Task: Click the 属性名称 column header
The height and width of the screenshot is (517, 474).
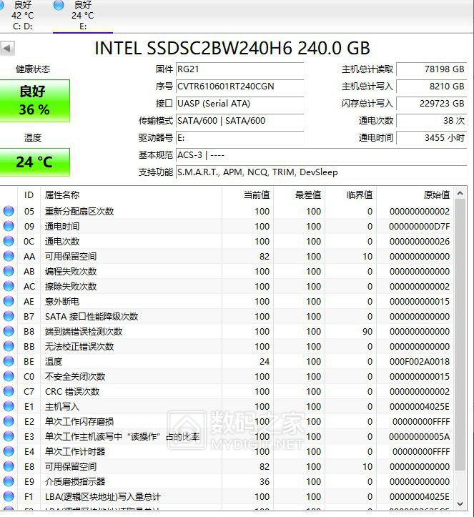Action: [62, 195]
